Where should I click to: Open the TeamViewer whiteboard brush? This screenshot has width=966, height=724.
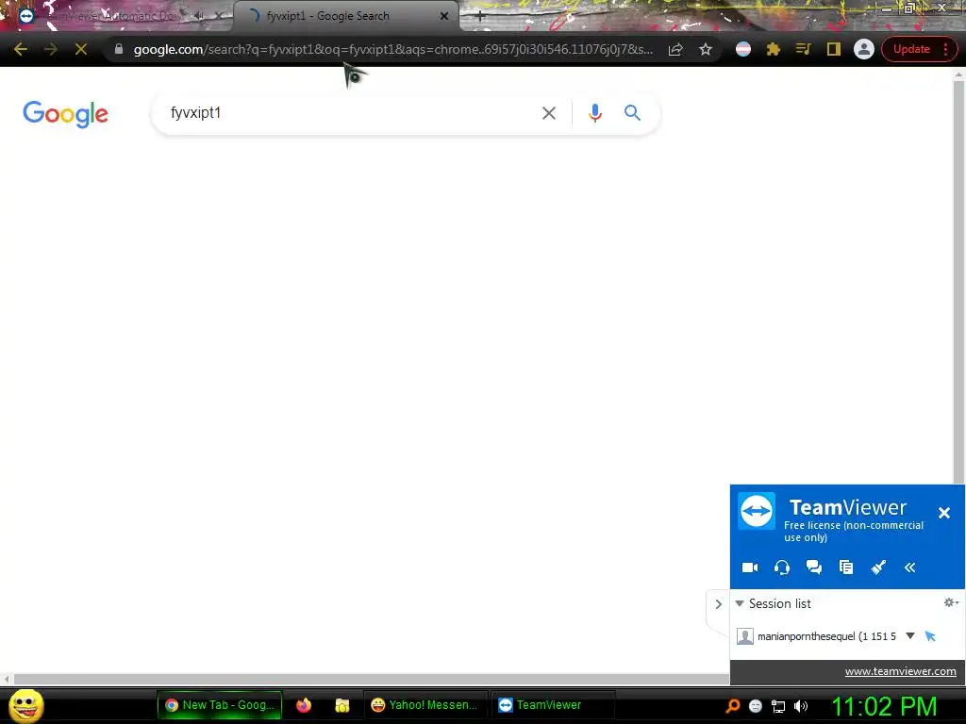(x=878, y=568)
